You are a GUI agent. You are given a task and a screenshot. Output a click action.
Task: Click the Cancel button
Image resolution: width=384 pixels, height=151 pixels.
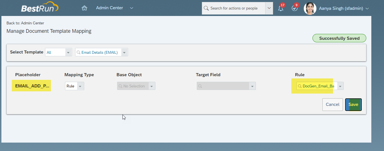(332, 104)
